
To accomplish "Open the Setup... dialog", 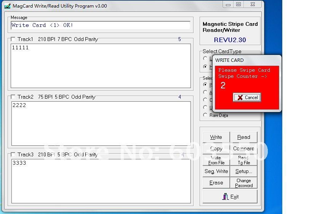I will [243, 171].
